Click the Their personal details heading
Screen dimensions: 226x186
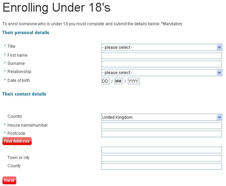26,33
